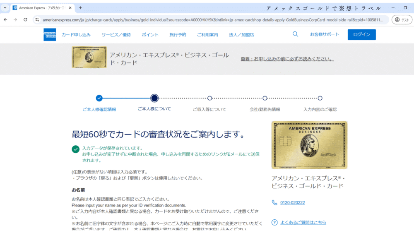
Task: Open the カード申し込み menu
Action: [76, 35]
